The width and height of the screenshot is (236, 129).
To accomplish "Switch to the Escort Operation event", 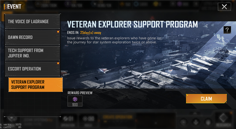I will 32,69.
